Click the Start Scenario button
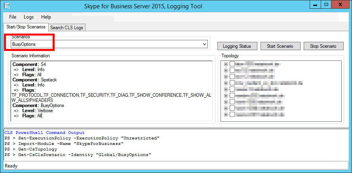This screenshot has width=352, height=173. tap(280, 46)
